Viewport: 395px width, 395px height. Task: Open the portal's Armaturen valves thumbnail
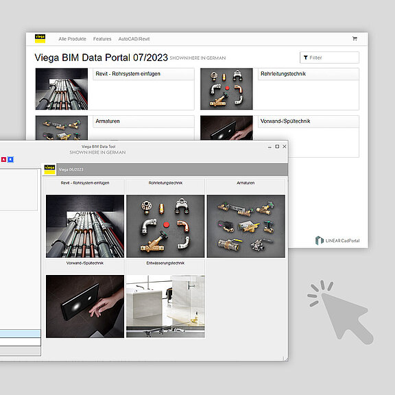tap(62, 128)
